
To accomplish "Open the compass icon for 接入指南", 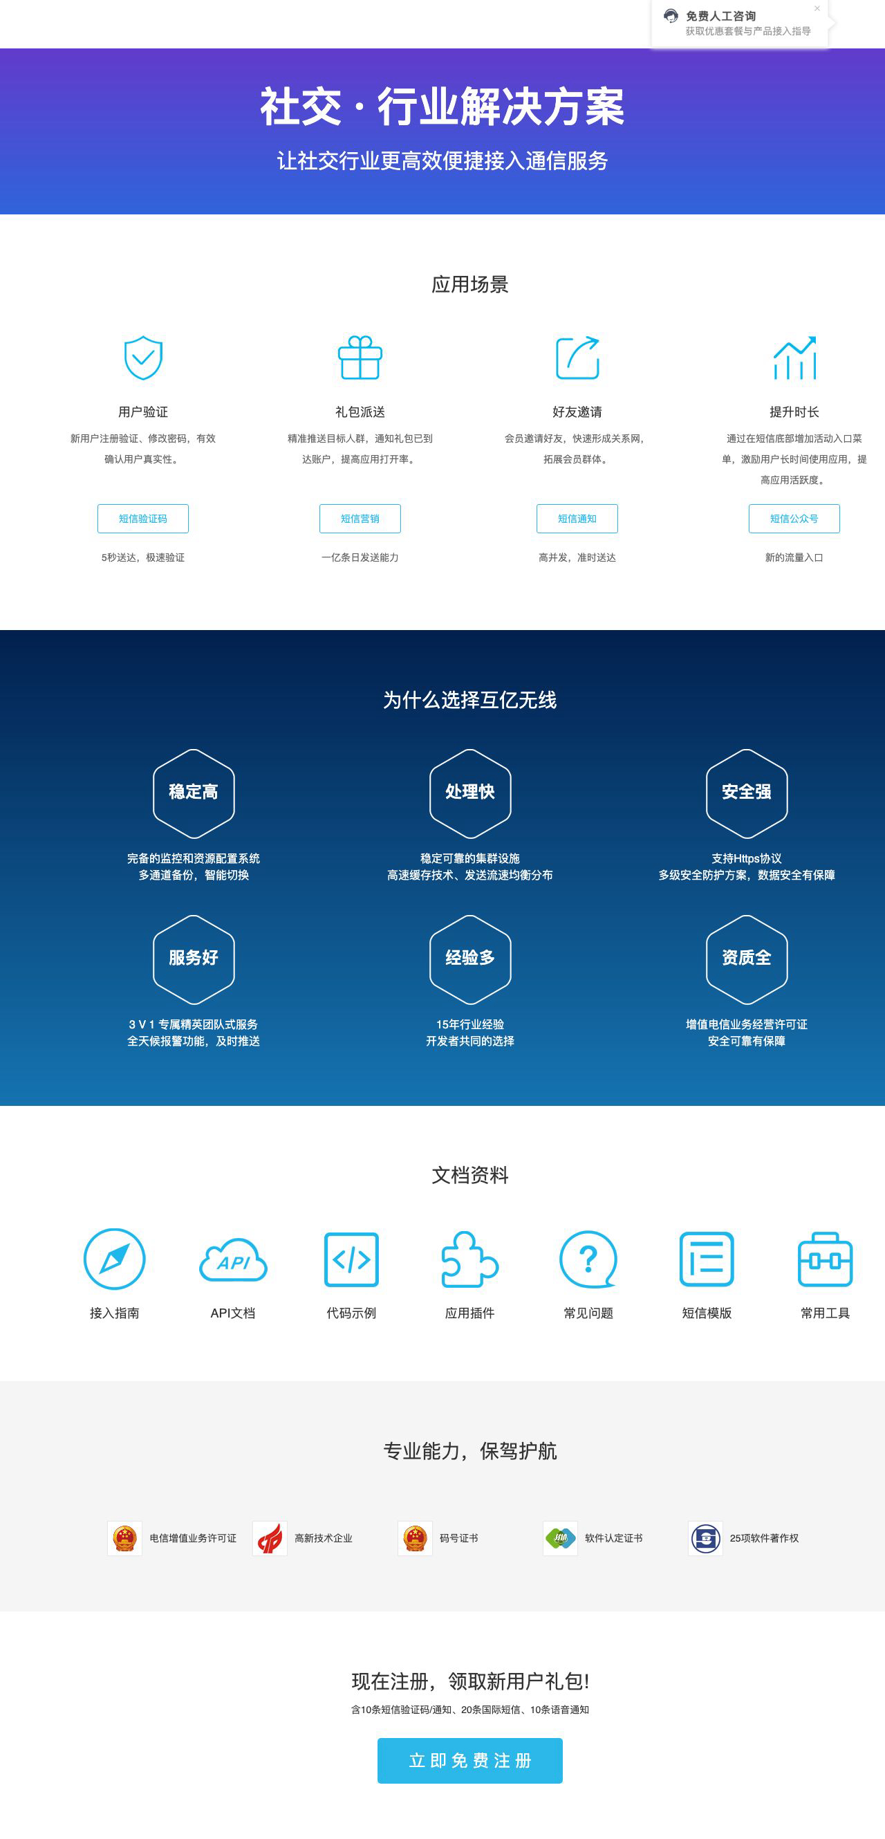I will [114, 1259].
